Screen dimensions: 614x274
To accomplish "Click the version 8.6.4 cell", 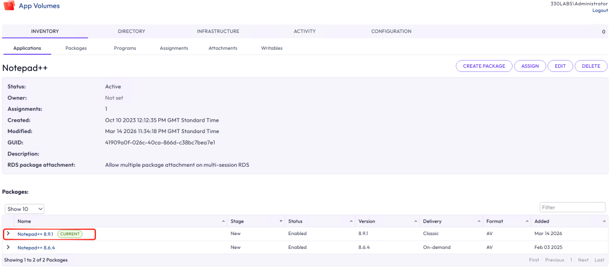I will tap(365, 248).
